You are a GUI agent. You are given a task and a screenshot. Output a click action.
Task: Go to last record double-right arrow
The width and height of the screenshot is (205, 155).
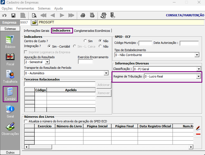[71, 15]
